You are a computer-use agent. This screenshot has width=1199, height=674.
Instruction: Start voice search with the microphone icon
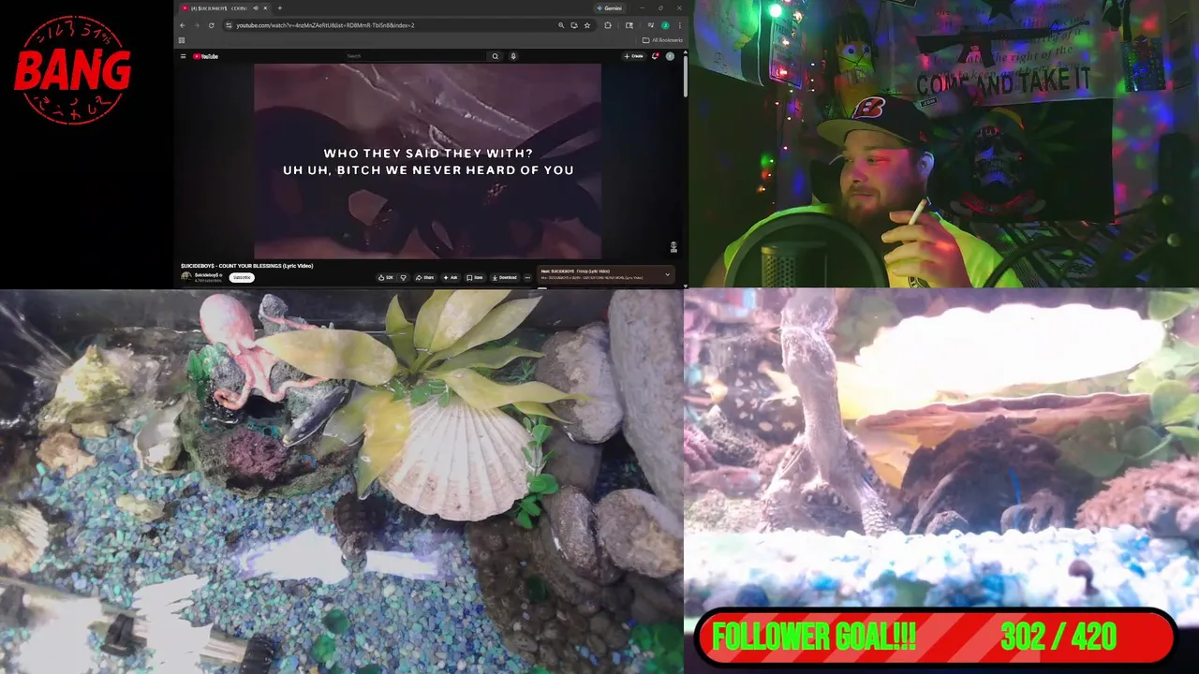point(513,56)
